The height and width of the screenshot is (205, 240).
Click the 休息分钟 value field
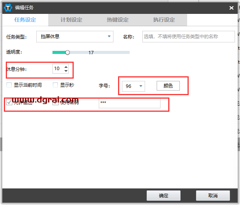[58, 69]
